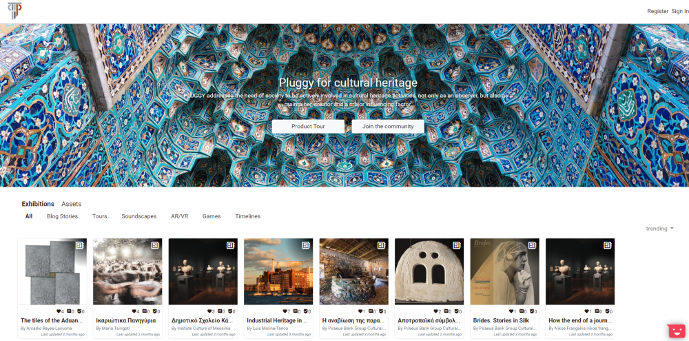689x341 pixels.
Task: Click heart icon on The tiles of the Aduan card
Action: [x=58, y=311]
